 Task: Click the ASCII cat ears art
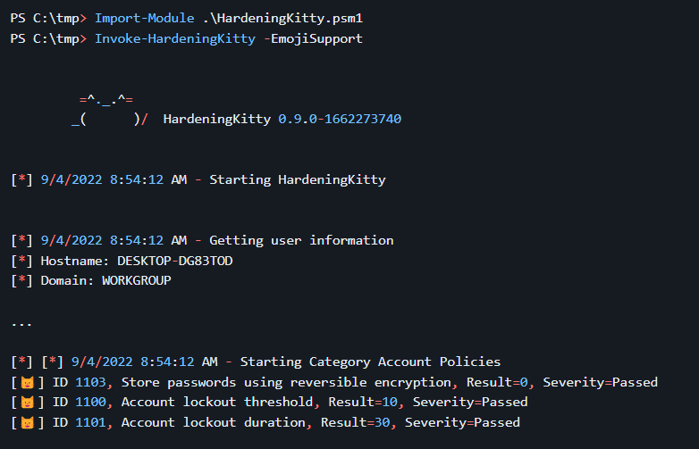(106, 99)
